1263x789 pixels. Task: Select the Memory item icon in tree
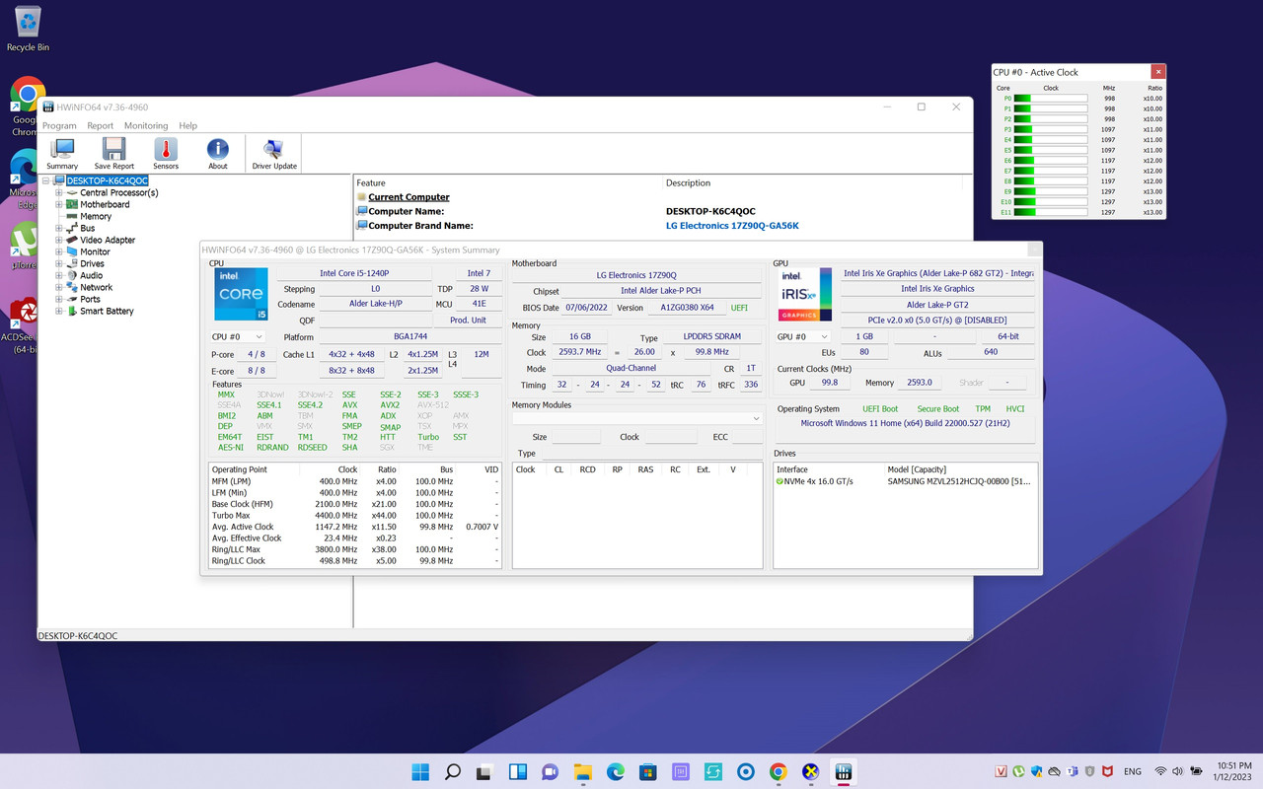pos(72,216)
